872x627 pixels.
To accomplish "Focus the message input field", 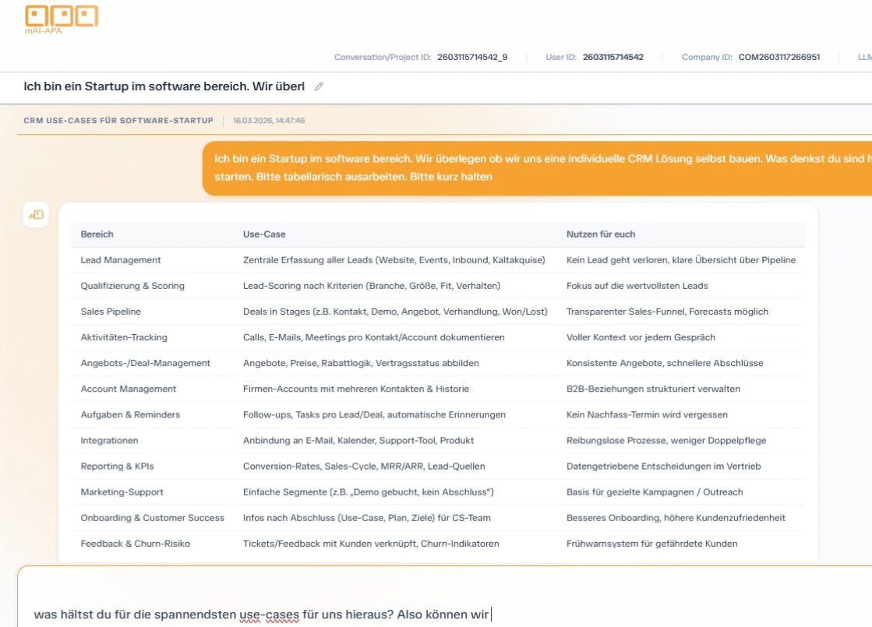I will 444,615.
